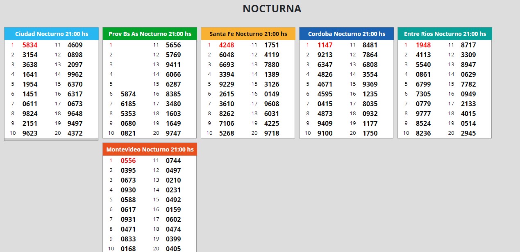Viewport: 520px width, 252px height.
Task: Click Cordoba first prize number 1147
Action: click(325, 45)
